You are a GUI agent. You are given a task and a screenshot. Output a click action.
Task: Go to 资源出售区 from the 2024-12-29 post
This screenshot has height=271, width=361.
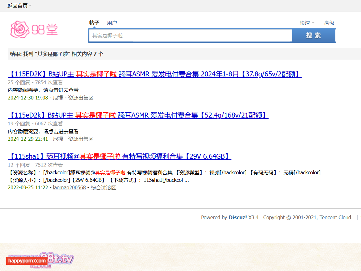(x=81, y=139)
